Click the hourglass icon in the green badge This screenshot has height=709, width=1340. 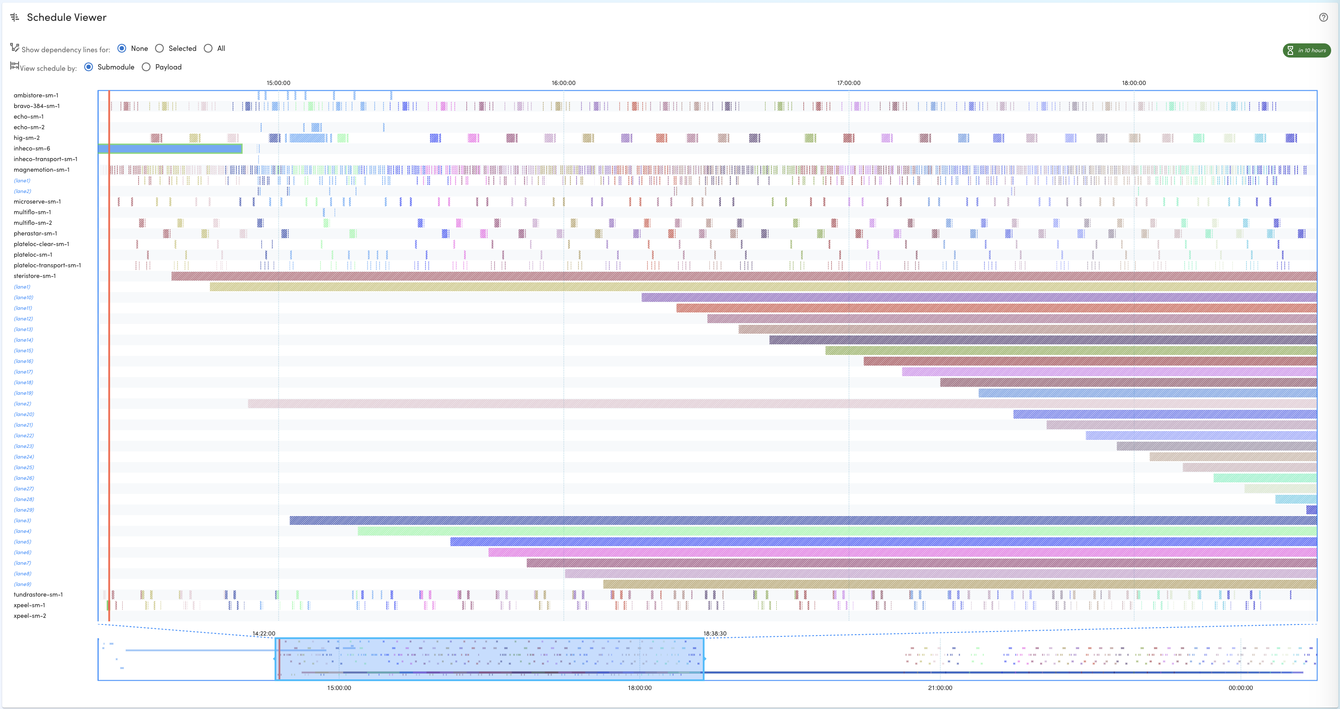1290,50
